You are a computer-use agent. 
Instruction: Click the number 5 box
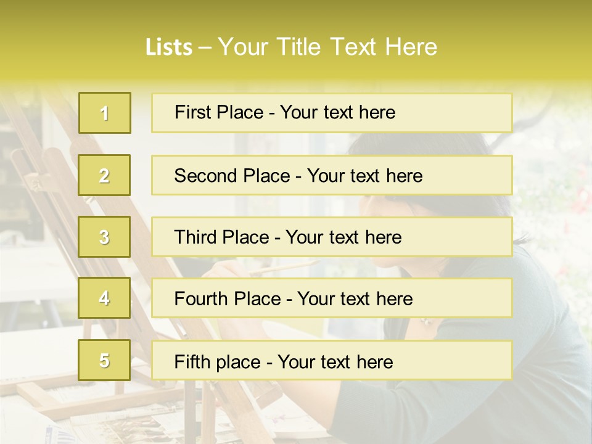[104, 360]
